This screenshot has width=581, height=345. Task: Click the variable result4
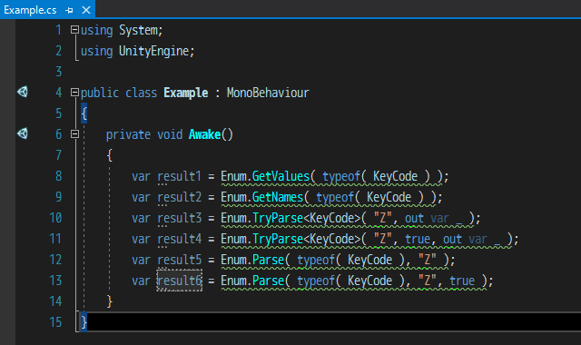pos(180,239)
